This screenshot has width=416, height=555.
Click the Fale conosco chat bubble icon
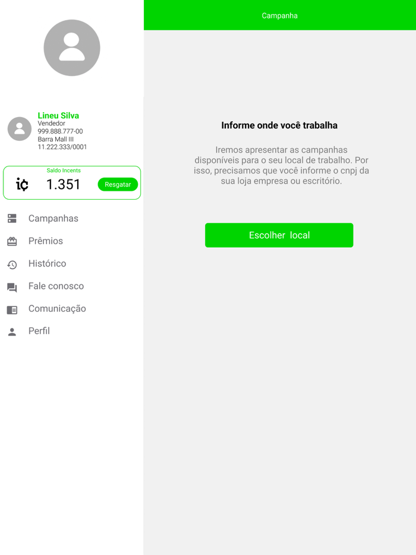[12, 288]
